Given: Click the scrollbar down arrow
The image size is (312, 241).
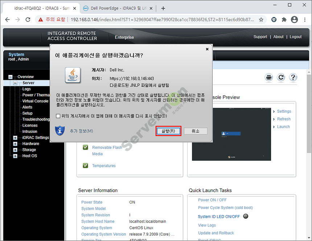Looking at the screenshot, I should [309, 238].
